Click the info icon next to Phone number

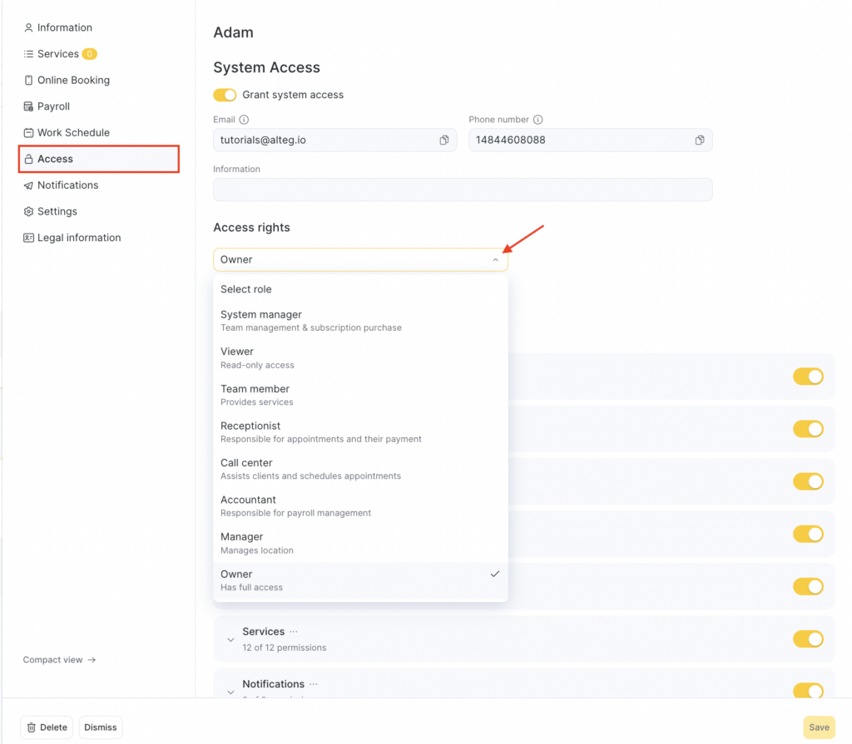click(x=538, y=120)
